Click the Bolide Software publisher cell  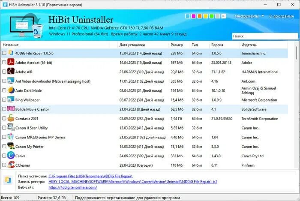click(254, 109)
